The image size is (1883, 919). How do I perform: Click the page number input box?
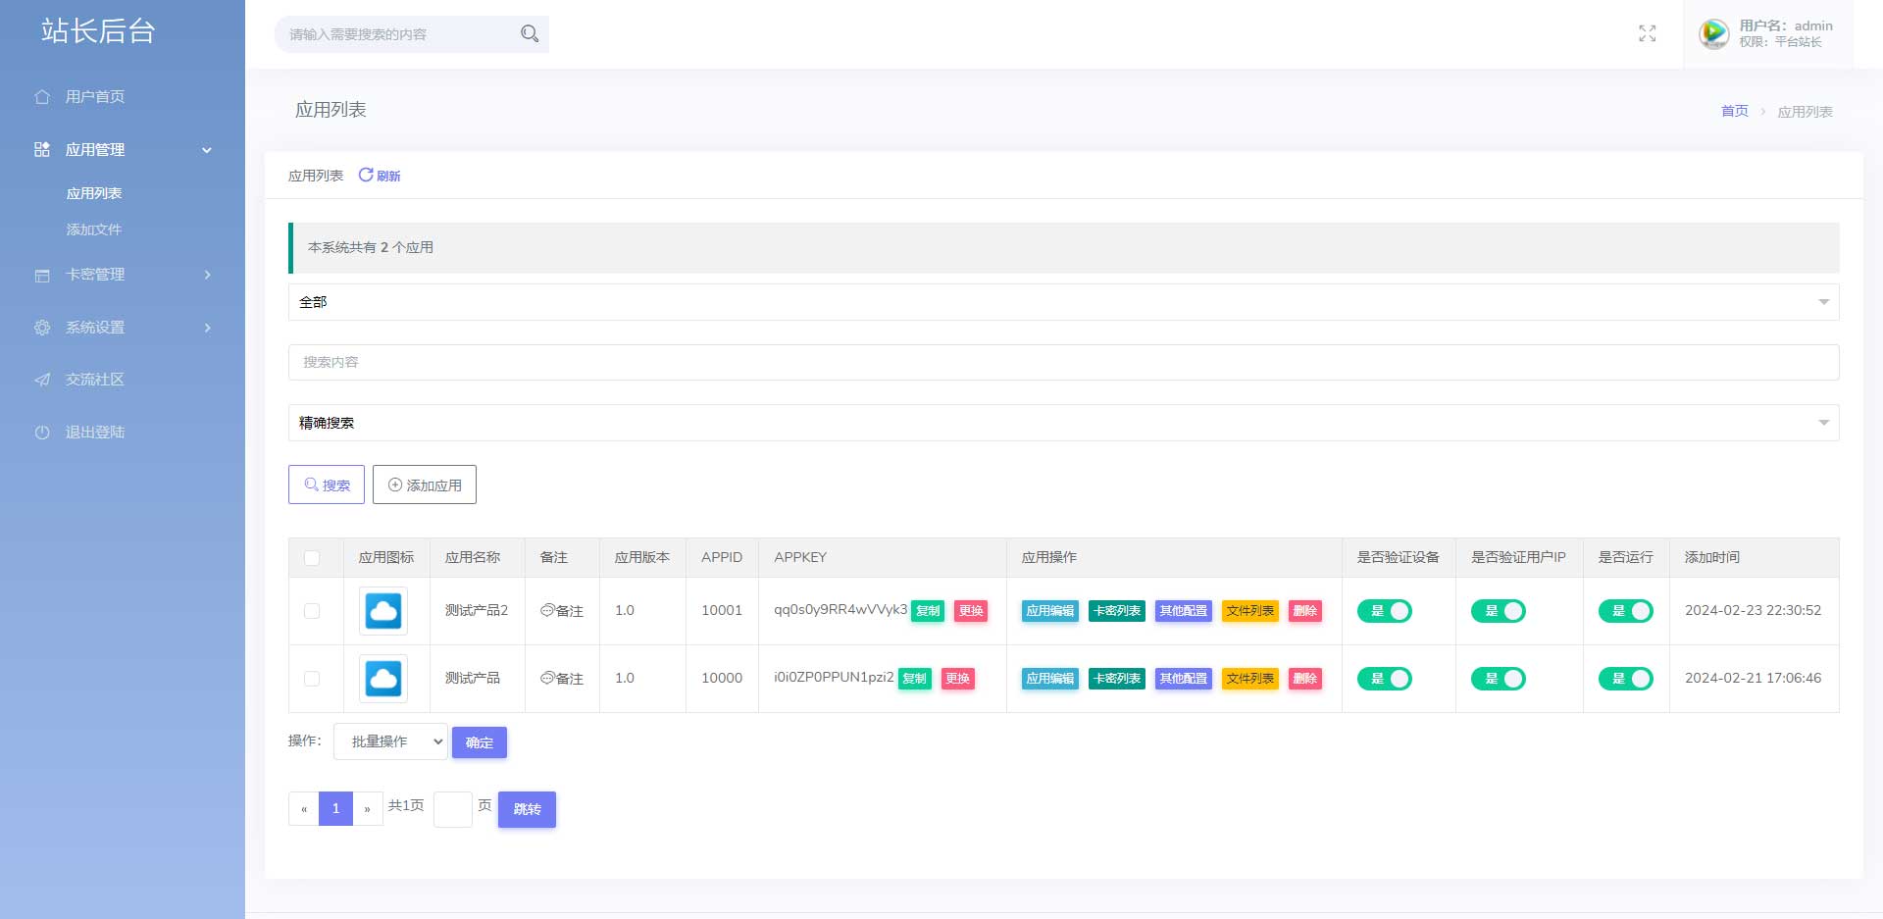pos(453,809)
